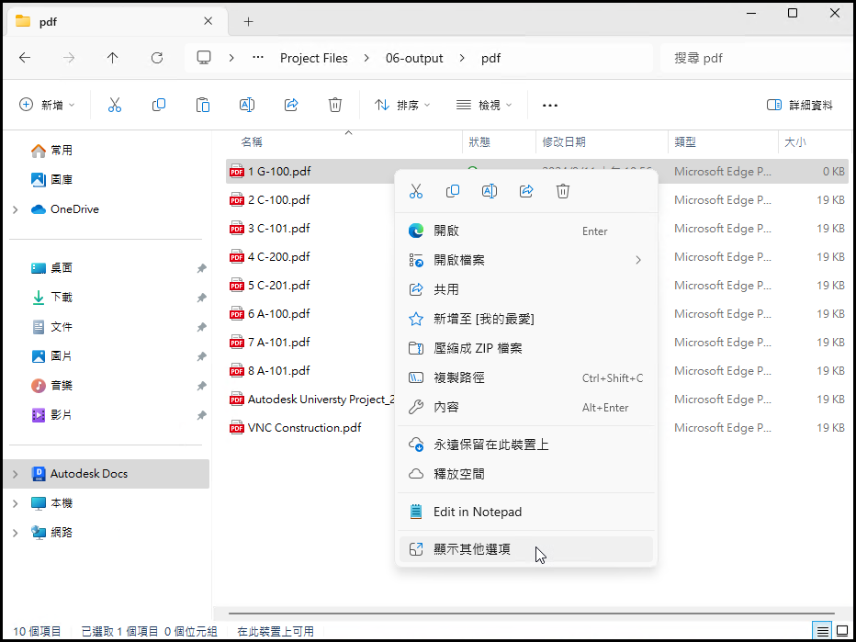Choose 複製路徑 in the context menu
Screen dimensions: 856x642
pos(525,377)
